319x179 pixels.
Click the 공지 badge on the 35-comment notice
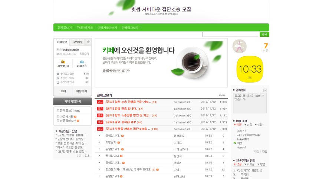point(100,102)
